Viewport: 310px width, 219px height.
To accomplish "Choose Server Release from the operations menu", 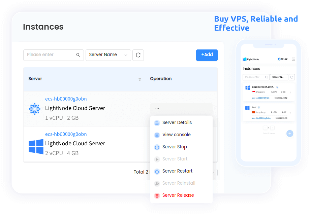I will click(x=178, y=195).
